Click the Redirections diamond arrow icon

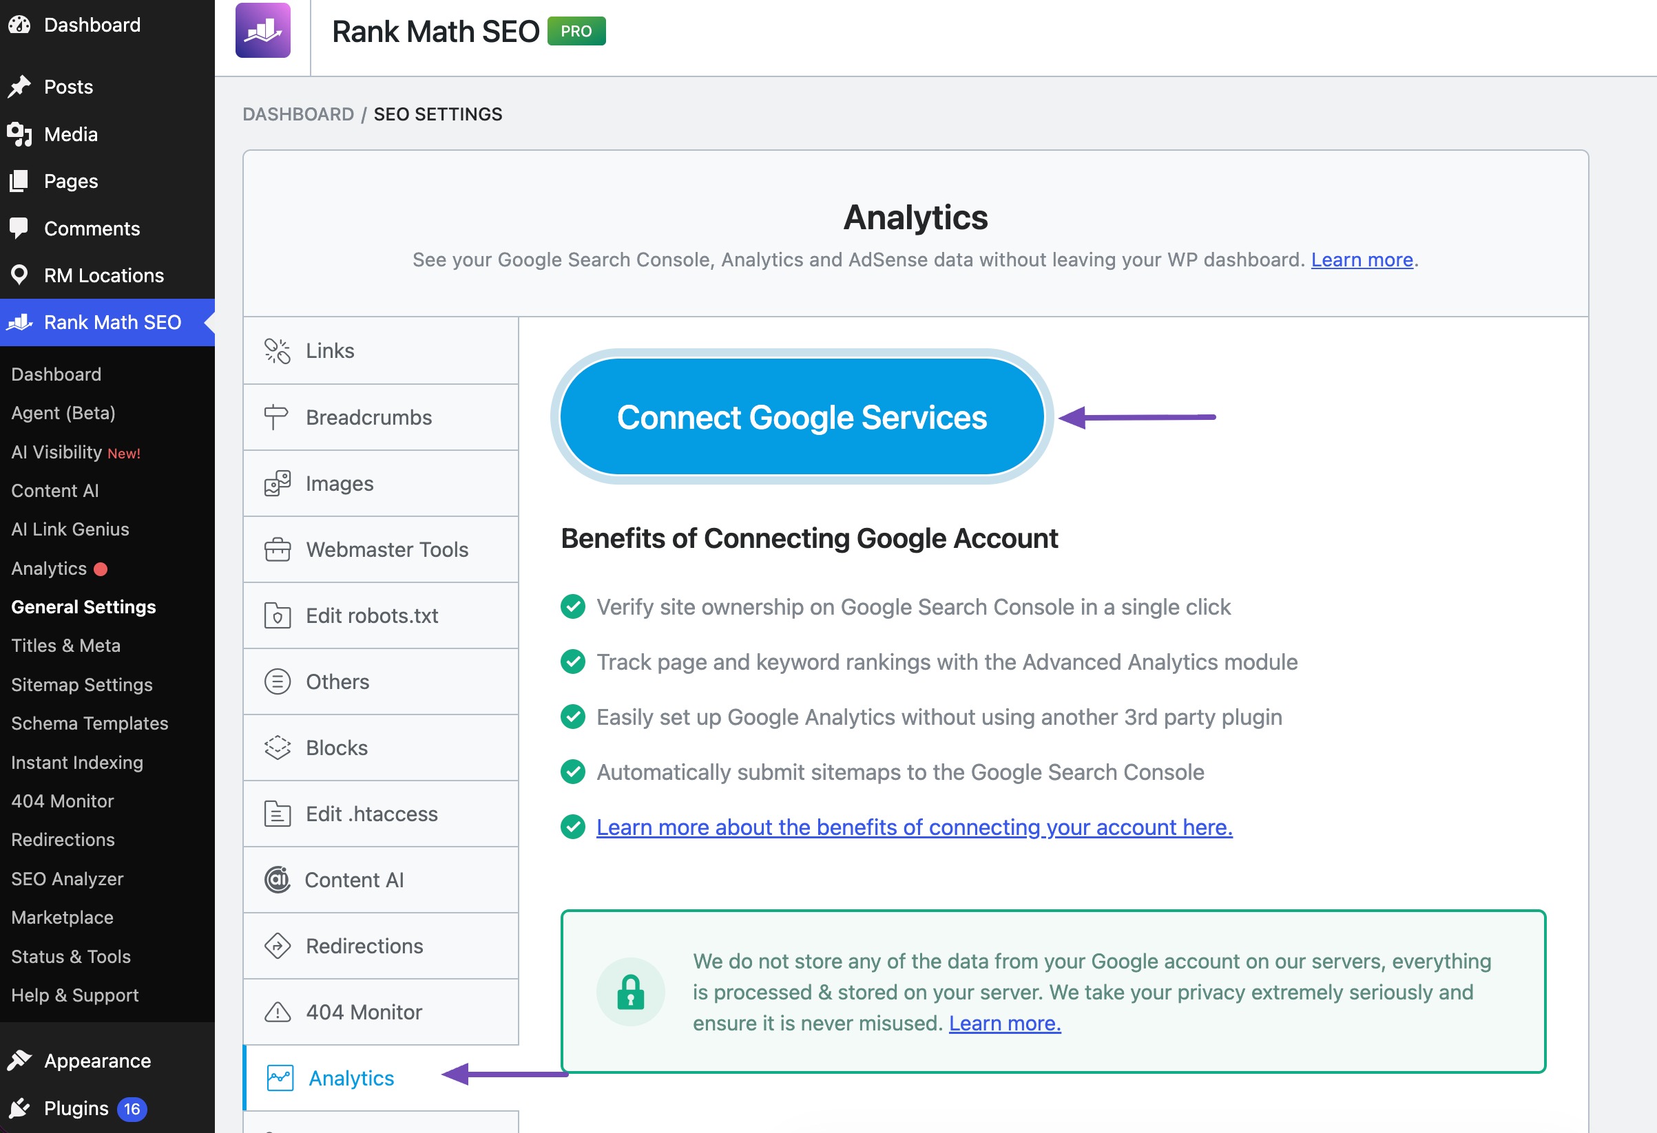[278, 946]
